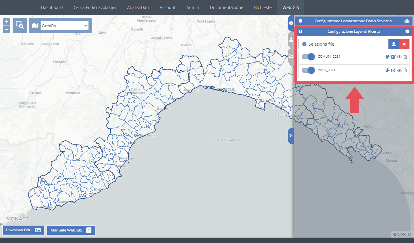The image size is (414, 243).
Task: Show visibility preview of PROV_2021 layer
Action: click(399, 70)
